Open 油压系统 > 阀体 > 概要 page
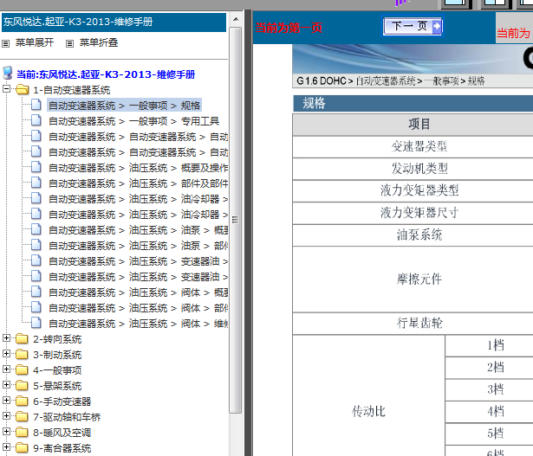Viewport: 533px width, 456px height. [138, 292]
